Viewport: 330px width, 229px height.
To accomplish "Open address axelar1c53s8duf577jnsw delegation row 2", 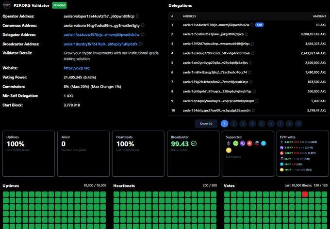I will pos(213,34).
